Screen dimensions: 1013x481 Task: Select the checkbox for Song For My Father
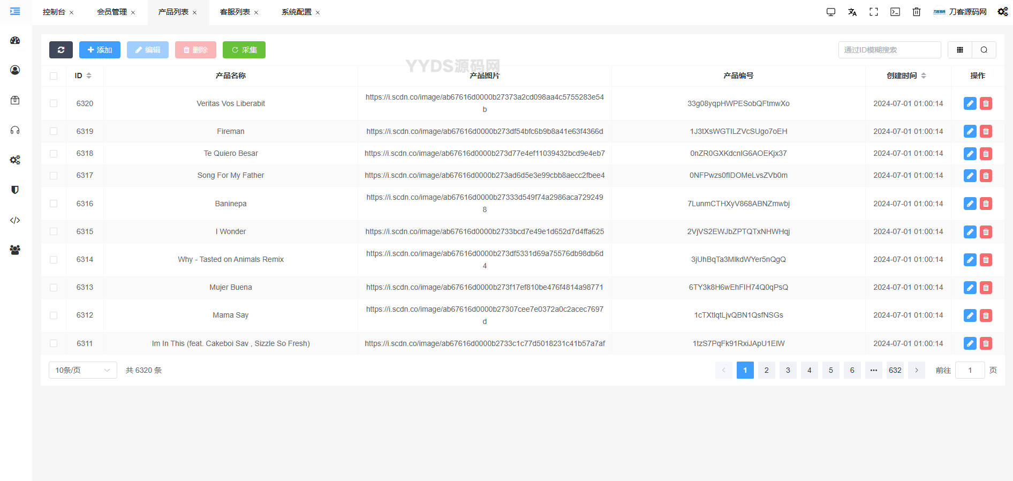[54, 176]
